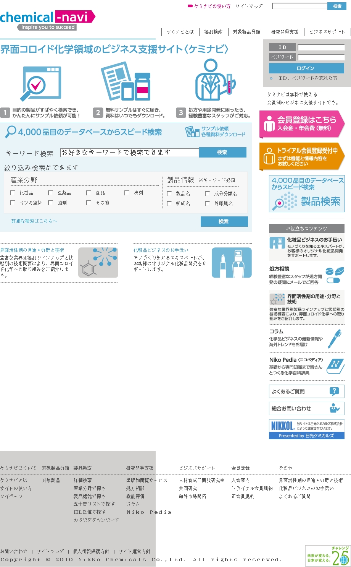351x567 pixels.
Task: Open footer link 個人情報保護方針
Action: (91, 551)
